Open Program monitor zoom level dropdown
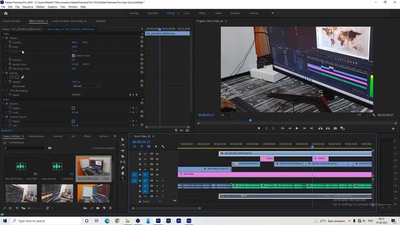Image resolution: width=400 pixels, height=225 pixels. pos(226,115)
